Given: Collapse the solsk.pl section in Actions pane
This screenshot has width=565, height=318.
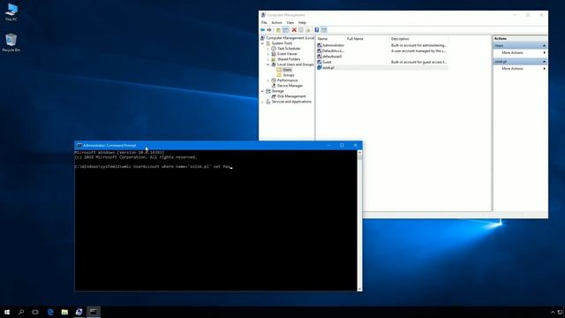Looking at the screenshot, I should pyautogui.click(x=544, y=62).
